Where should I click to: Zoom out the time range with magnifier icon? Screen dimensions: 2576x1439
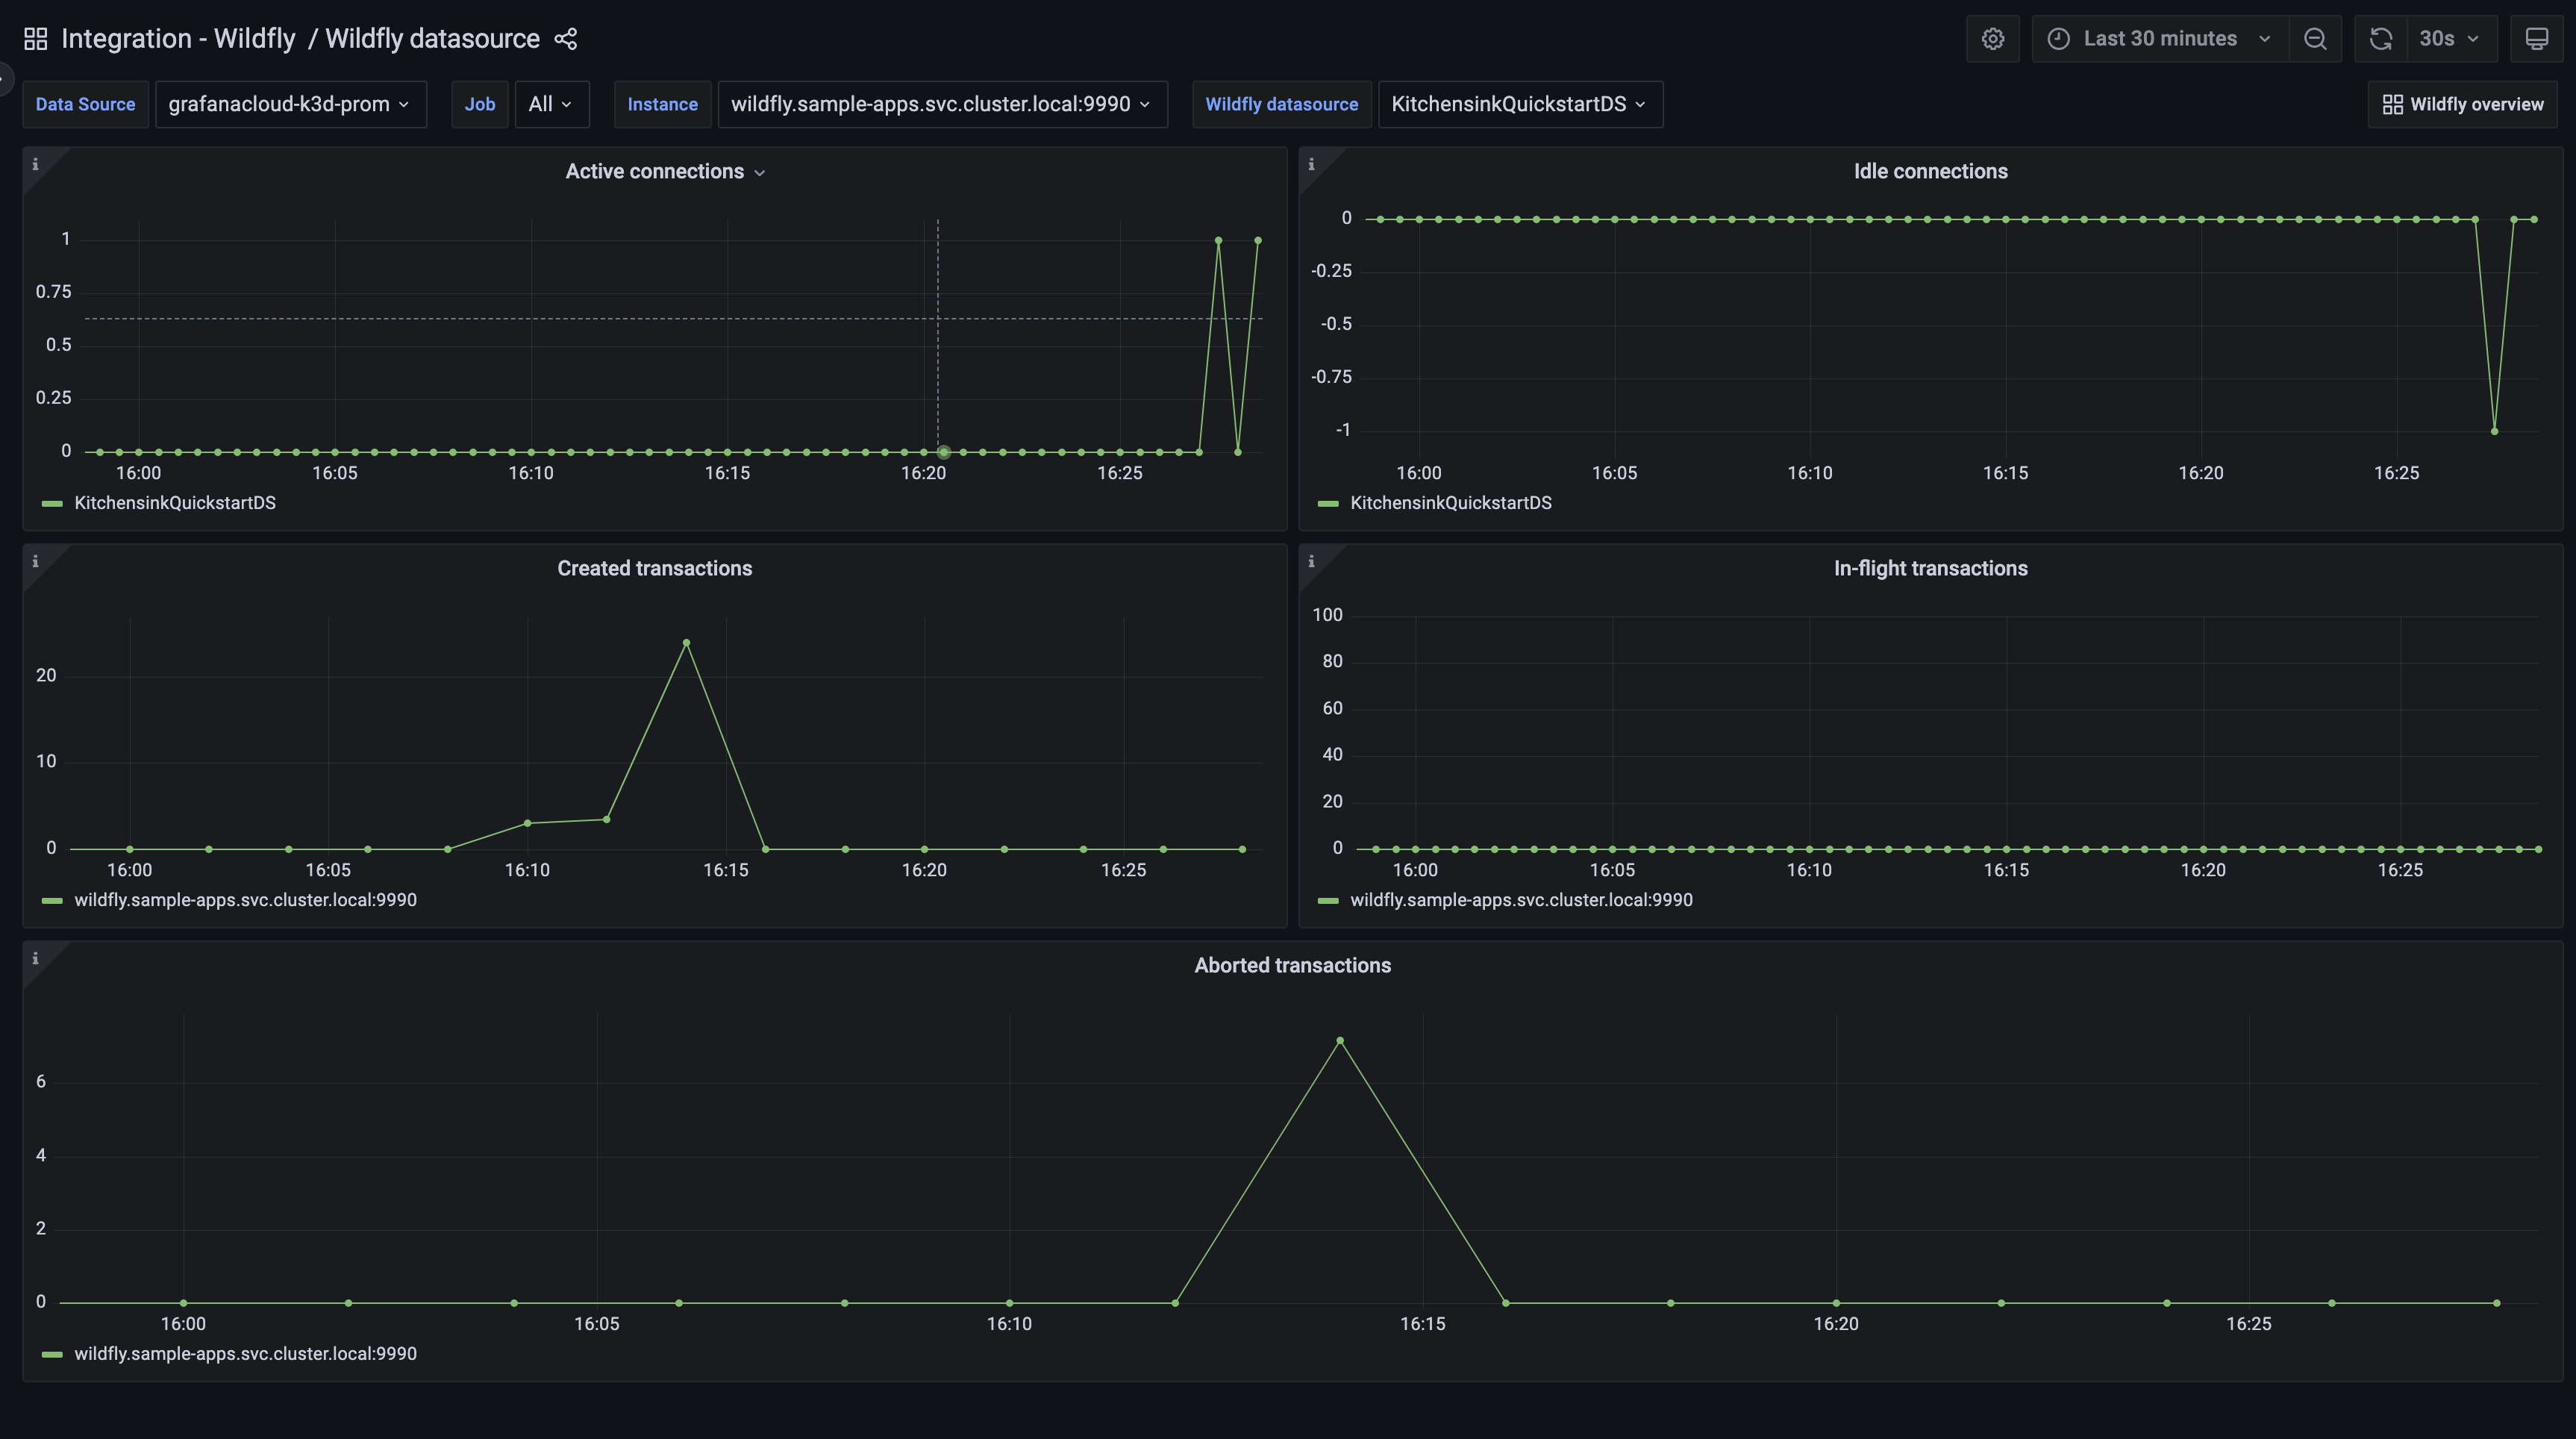(2316, 38)
